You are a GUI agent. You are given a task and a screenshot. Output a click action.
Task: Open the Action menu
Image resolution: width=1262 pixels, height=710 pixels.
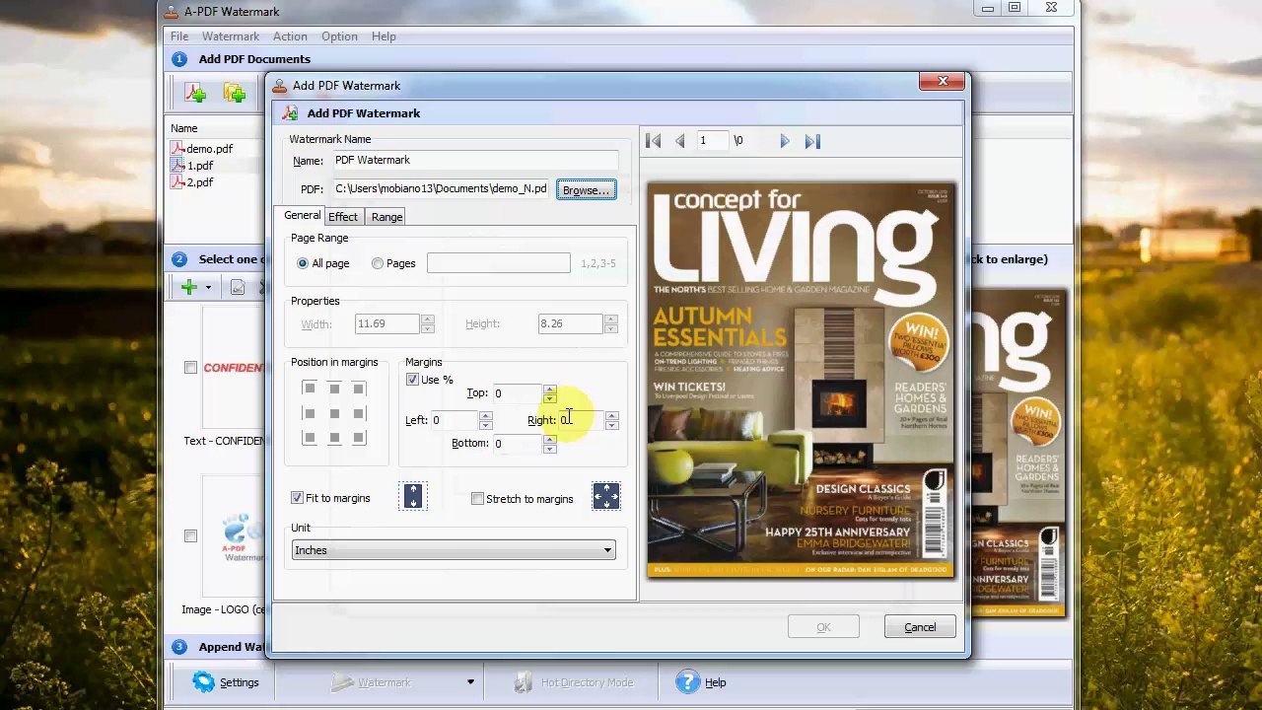coord(290,36)
